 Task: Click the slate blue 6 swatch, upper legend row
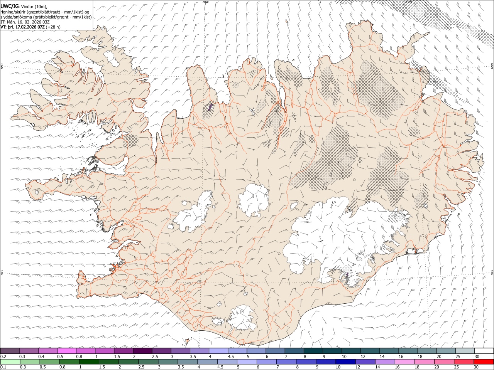click(x=275, y=351)
